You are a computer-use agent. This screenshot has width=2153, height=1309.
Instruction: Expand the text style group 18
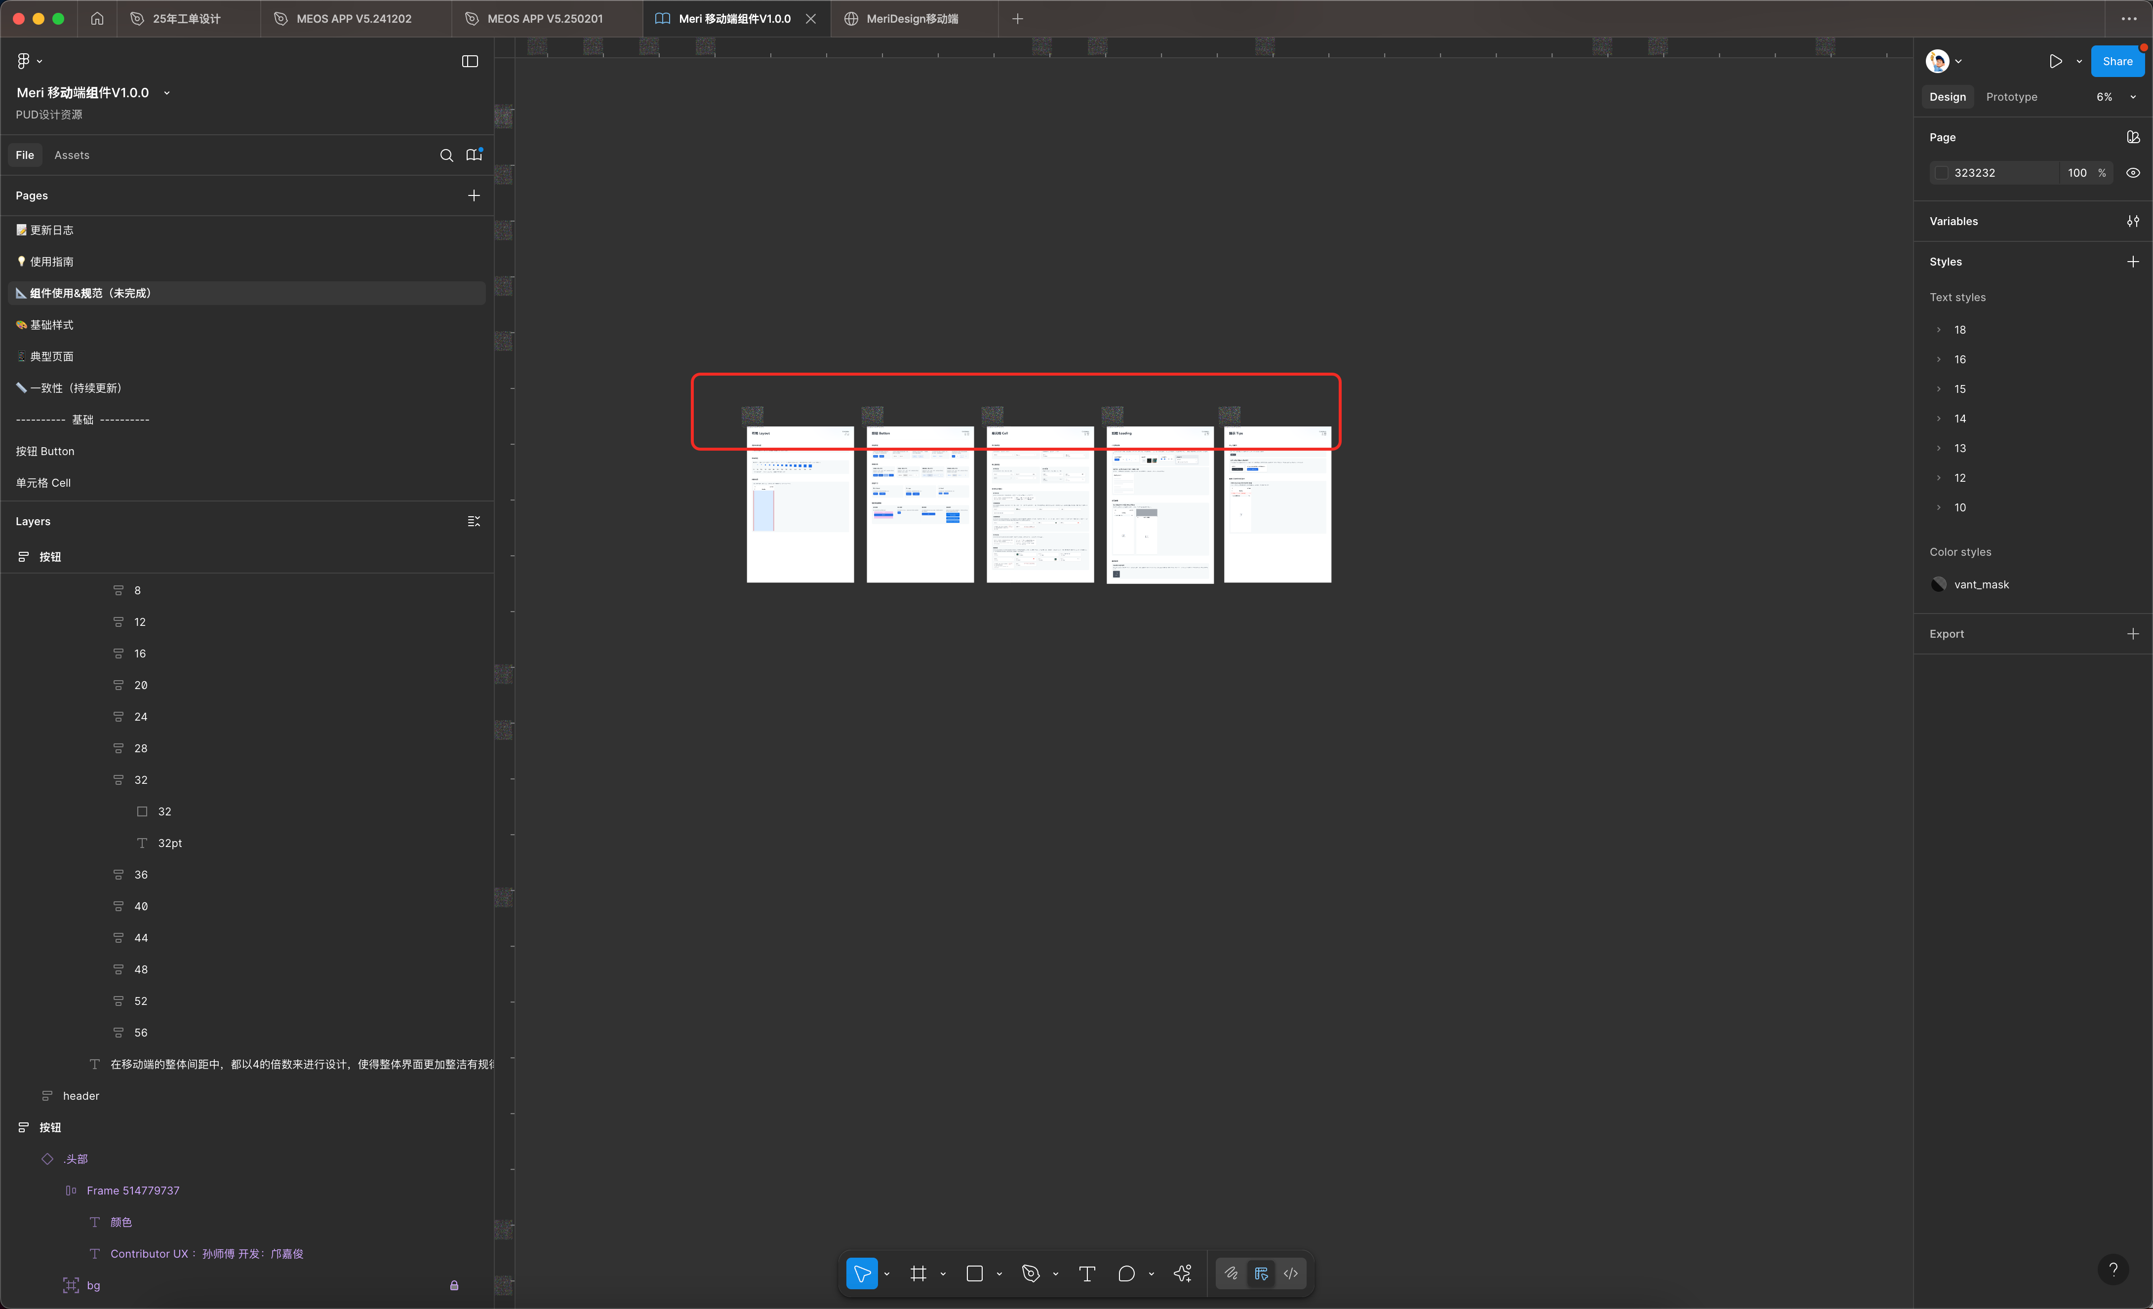[x=1939, y=330]
